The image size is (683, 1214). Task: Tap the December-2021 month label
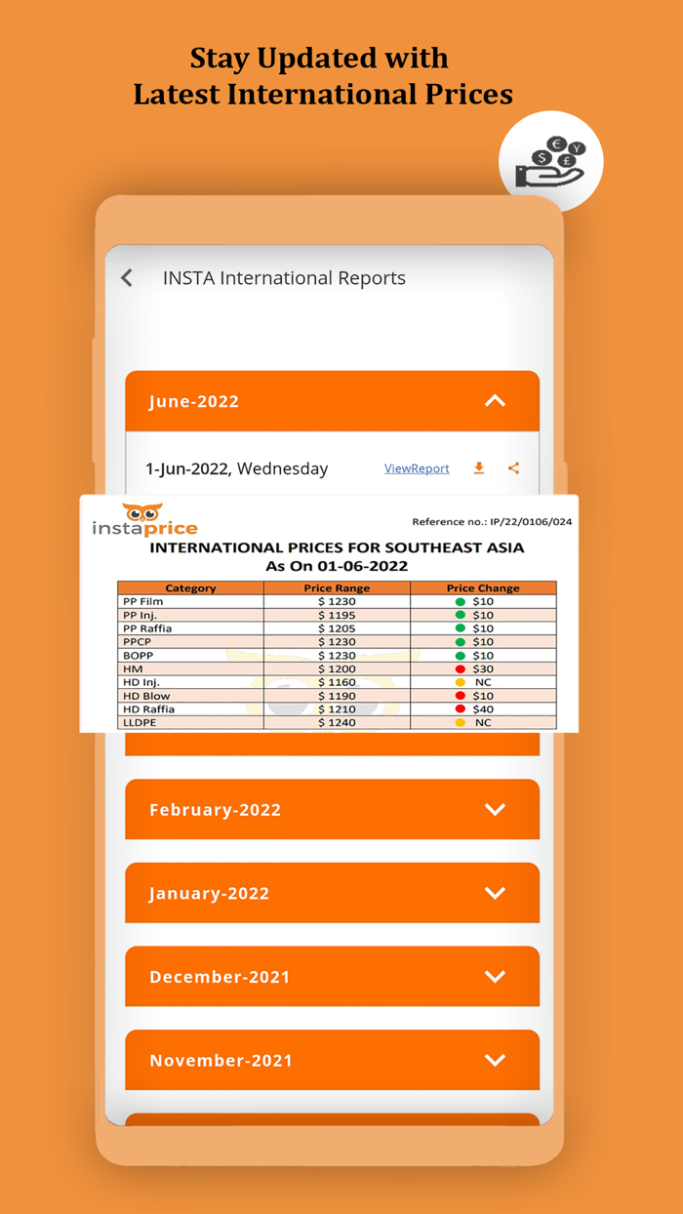pos(220,977)
